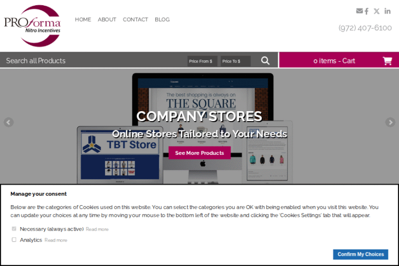Advance to next carousel slide arrow
This screenshot has width=399, height=266.
pos(390,122)
